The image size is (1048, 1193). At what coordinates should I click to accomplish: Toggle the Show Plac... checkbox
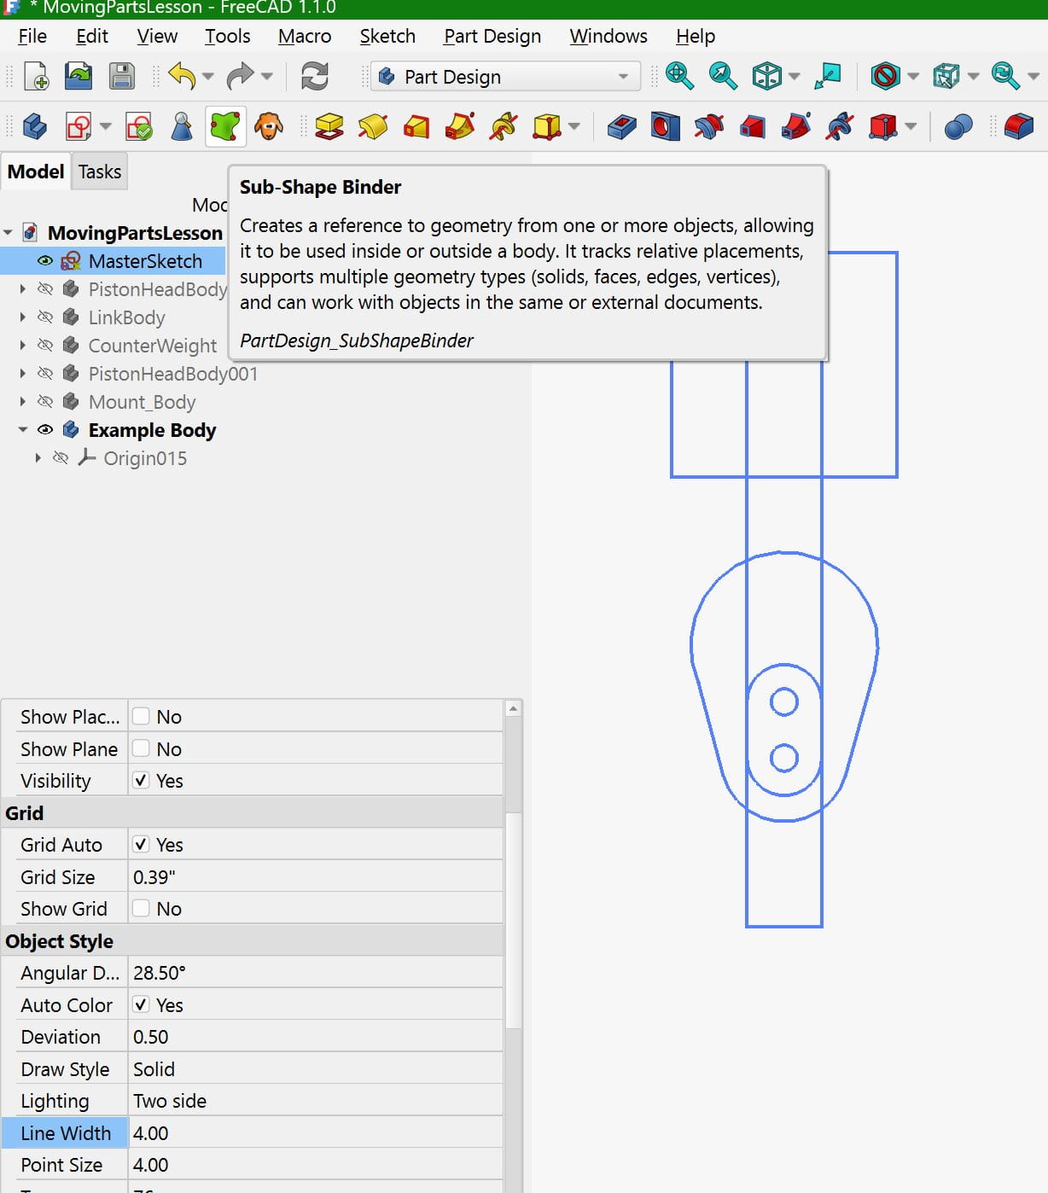click(141, 716)
